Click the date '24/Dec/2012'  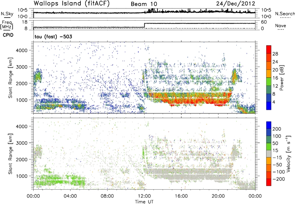click(236, 4)
